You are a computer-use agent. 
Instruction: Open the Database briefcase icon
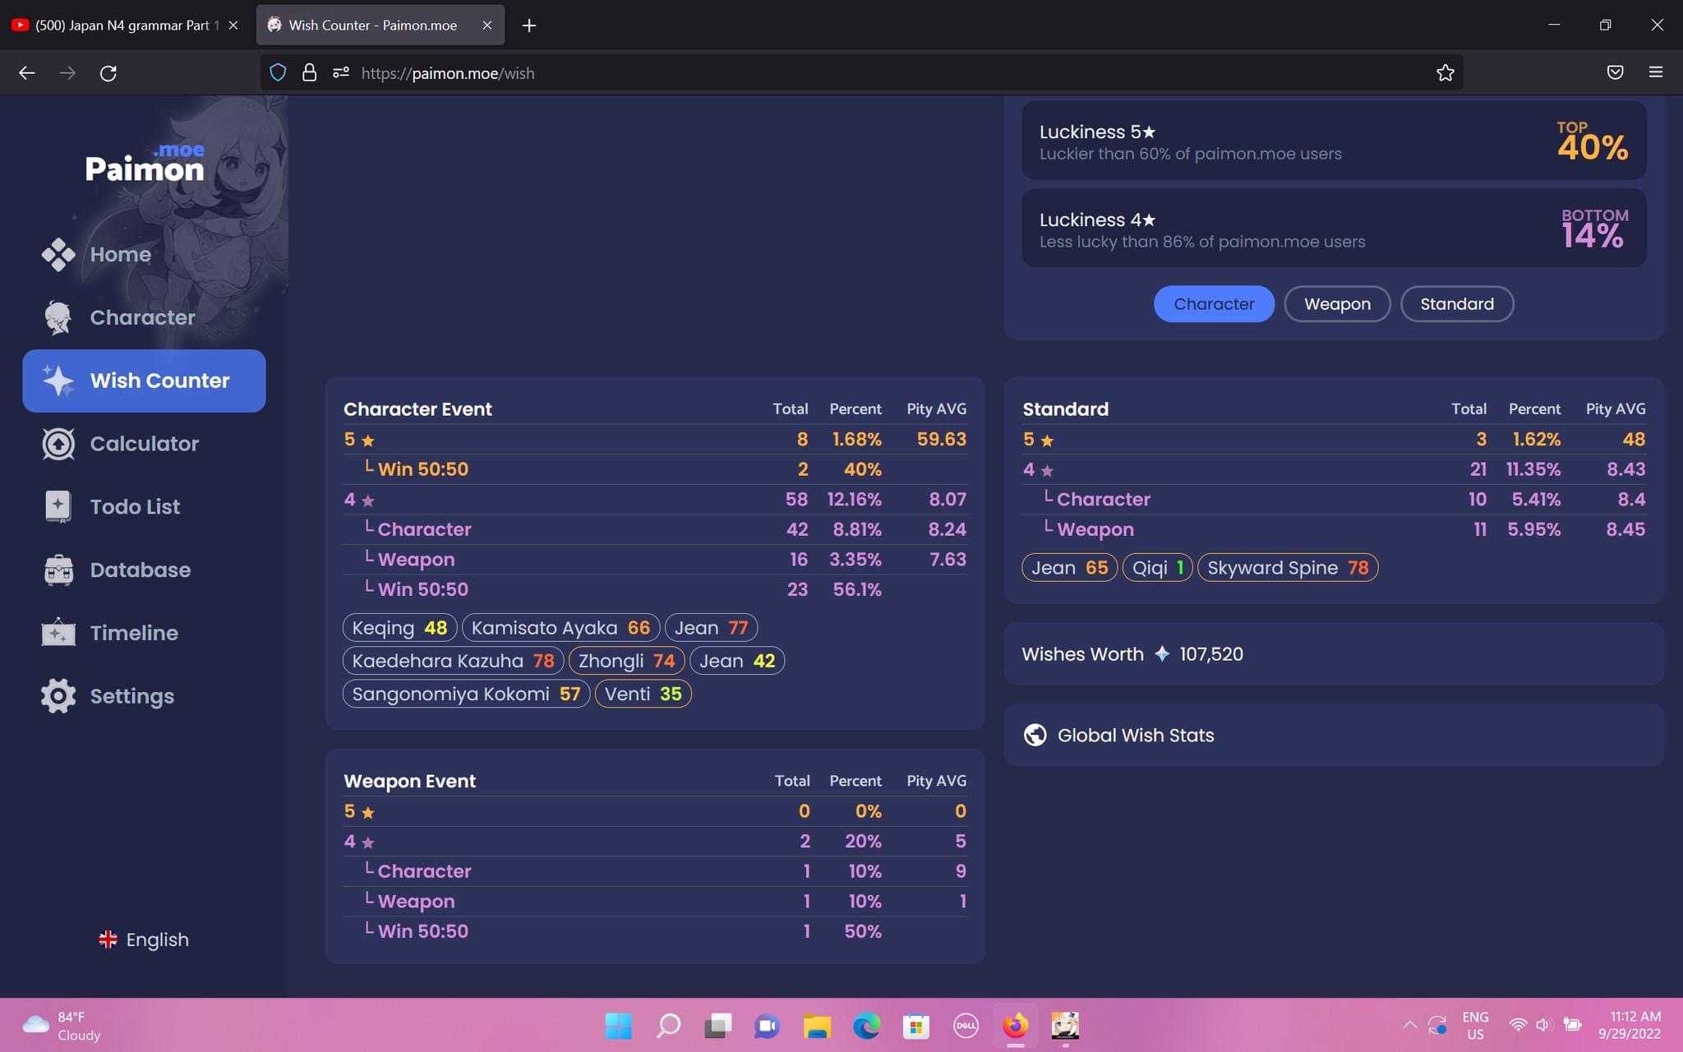coord(58,570)
